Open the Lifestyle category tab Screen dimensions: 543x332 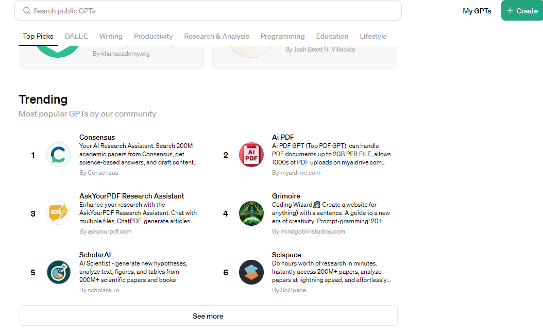(x=373, y=37)
